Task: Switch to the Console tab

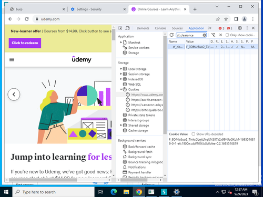Action: [160, 28]
